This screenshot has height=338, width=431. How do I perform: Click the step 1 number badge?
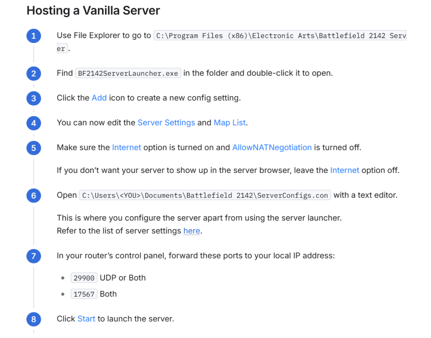(34, 36)
